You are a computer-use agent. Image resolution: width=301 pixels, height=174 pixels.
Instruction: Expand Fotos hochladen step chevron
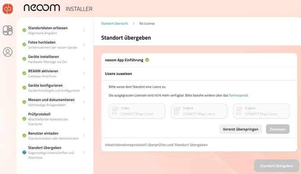click(x=84, y=45)
